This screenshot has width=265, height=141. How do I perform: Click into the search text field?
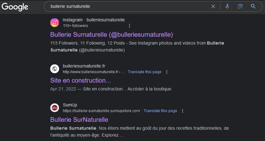[129, 6]
